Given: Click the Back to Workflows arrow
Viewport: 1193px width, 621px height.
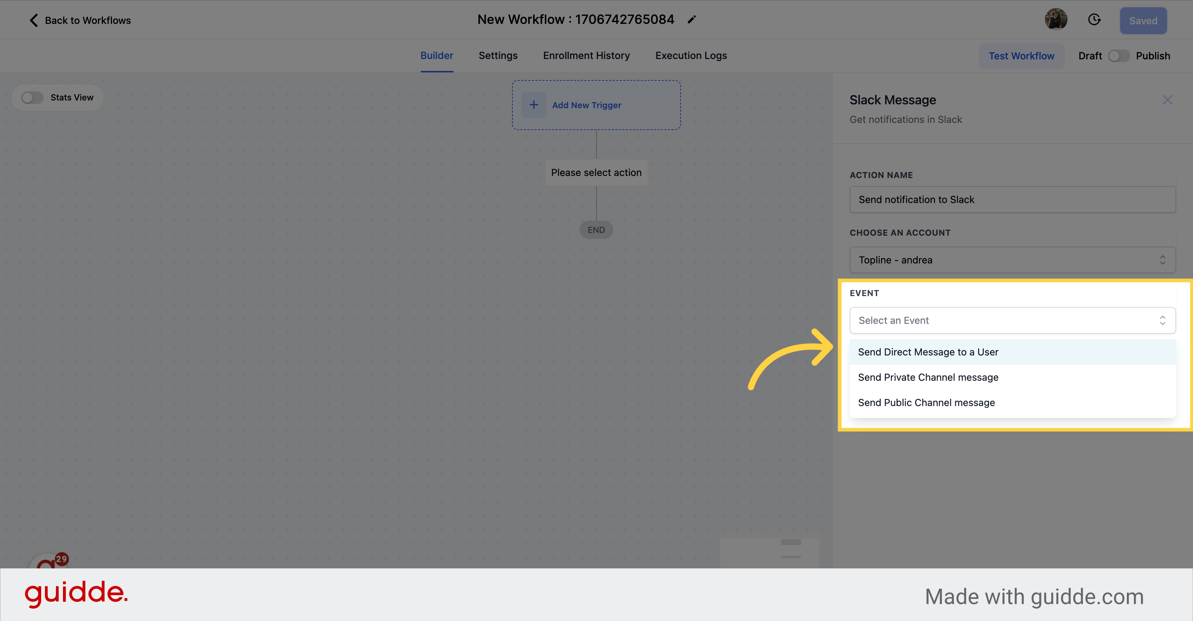Looking at the screenshot, I should [x=34, y=20].
